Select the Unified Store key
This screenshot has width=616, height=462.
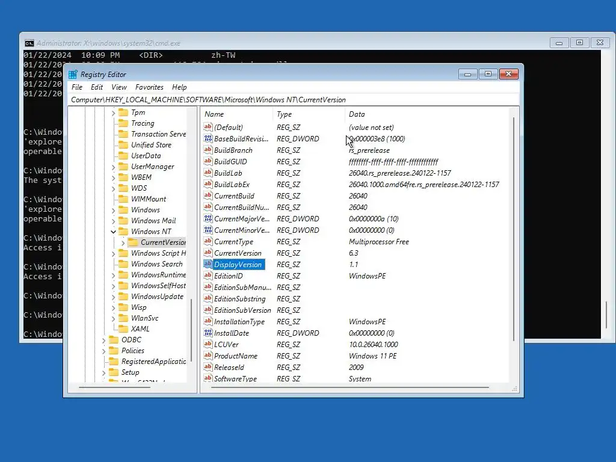(151, 145)
